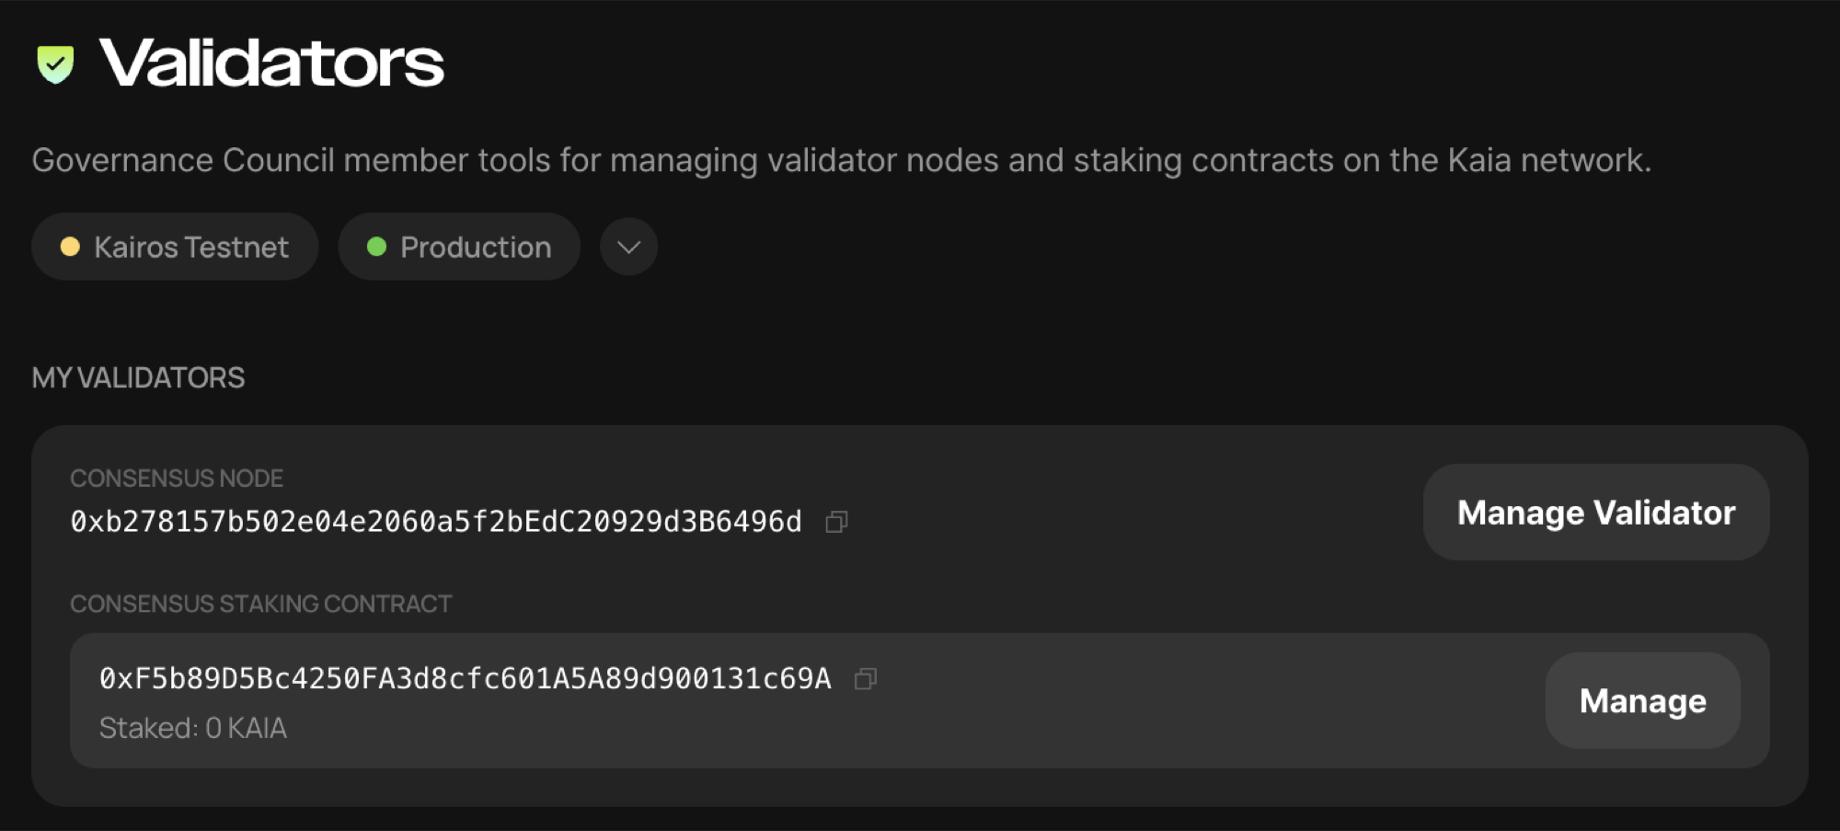Click the green status dot in Production
Viewport: 1840px width, 831px height.
(378, 247)
